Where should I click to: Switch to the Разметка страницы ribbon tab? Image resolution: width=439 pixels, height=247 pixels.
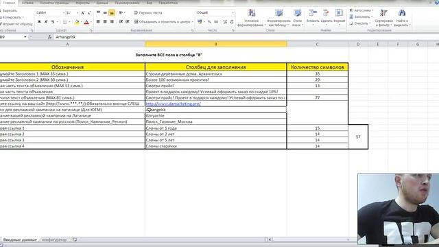(x=54, y=3)
